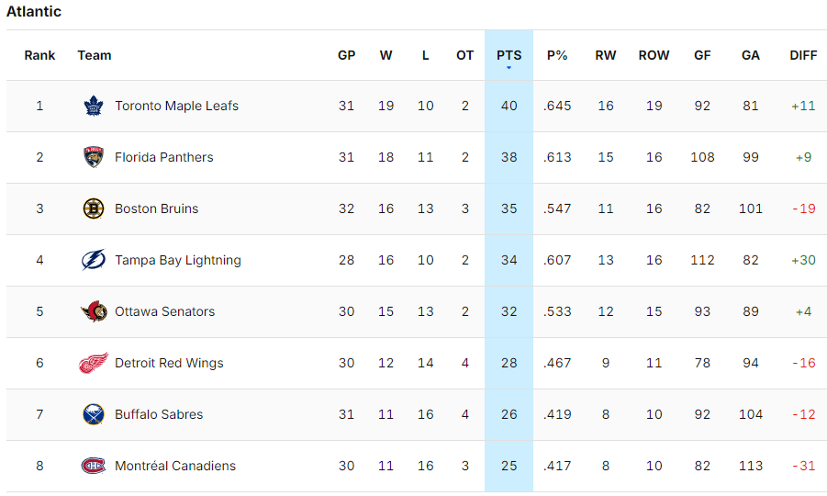Click the Buffalo Sabres logo icon
The width and height of the screenshot is (827, 496).
pos(94,414)
